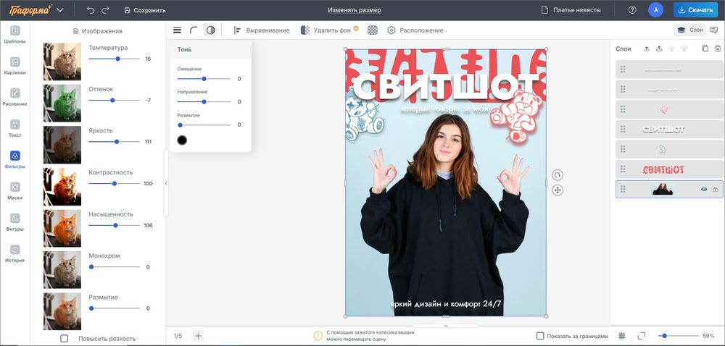725x346 pixels.
Task: Click the Сохранить save button
Action: click(x=145, y=9)
